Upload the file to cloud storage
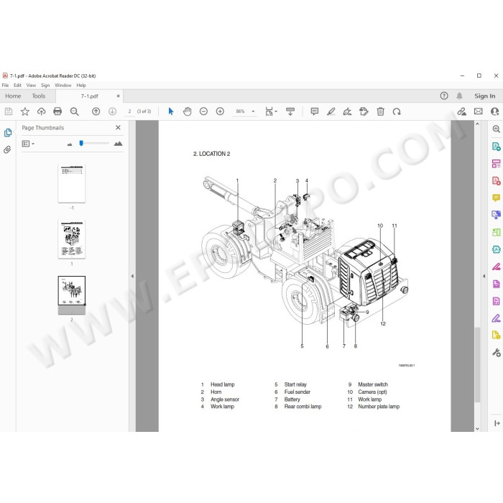 click(x=42, y=111)
